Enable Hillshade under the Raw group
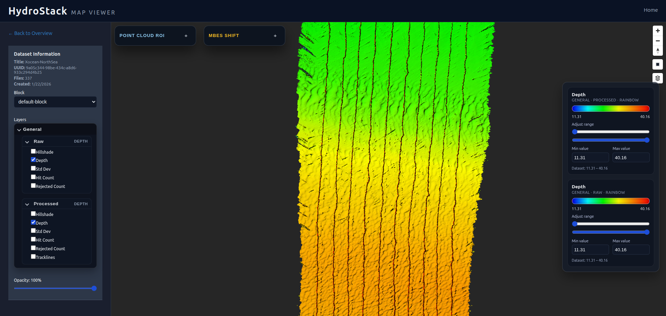This screenshot has height=316, width=666. click(x=33, y=151)
